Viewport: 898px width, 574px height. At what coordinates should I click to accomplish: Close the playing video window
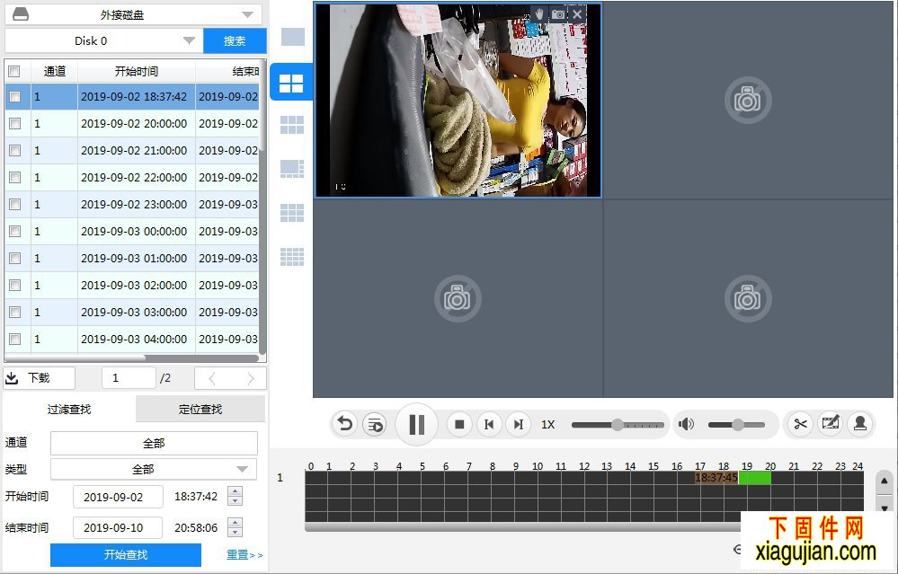[x=577, y=14]
